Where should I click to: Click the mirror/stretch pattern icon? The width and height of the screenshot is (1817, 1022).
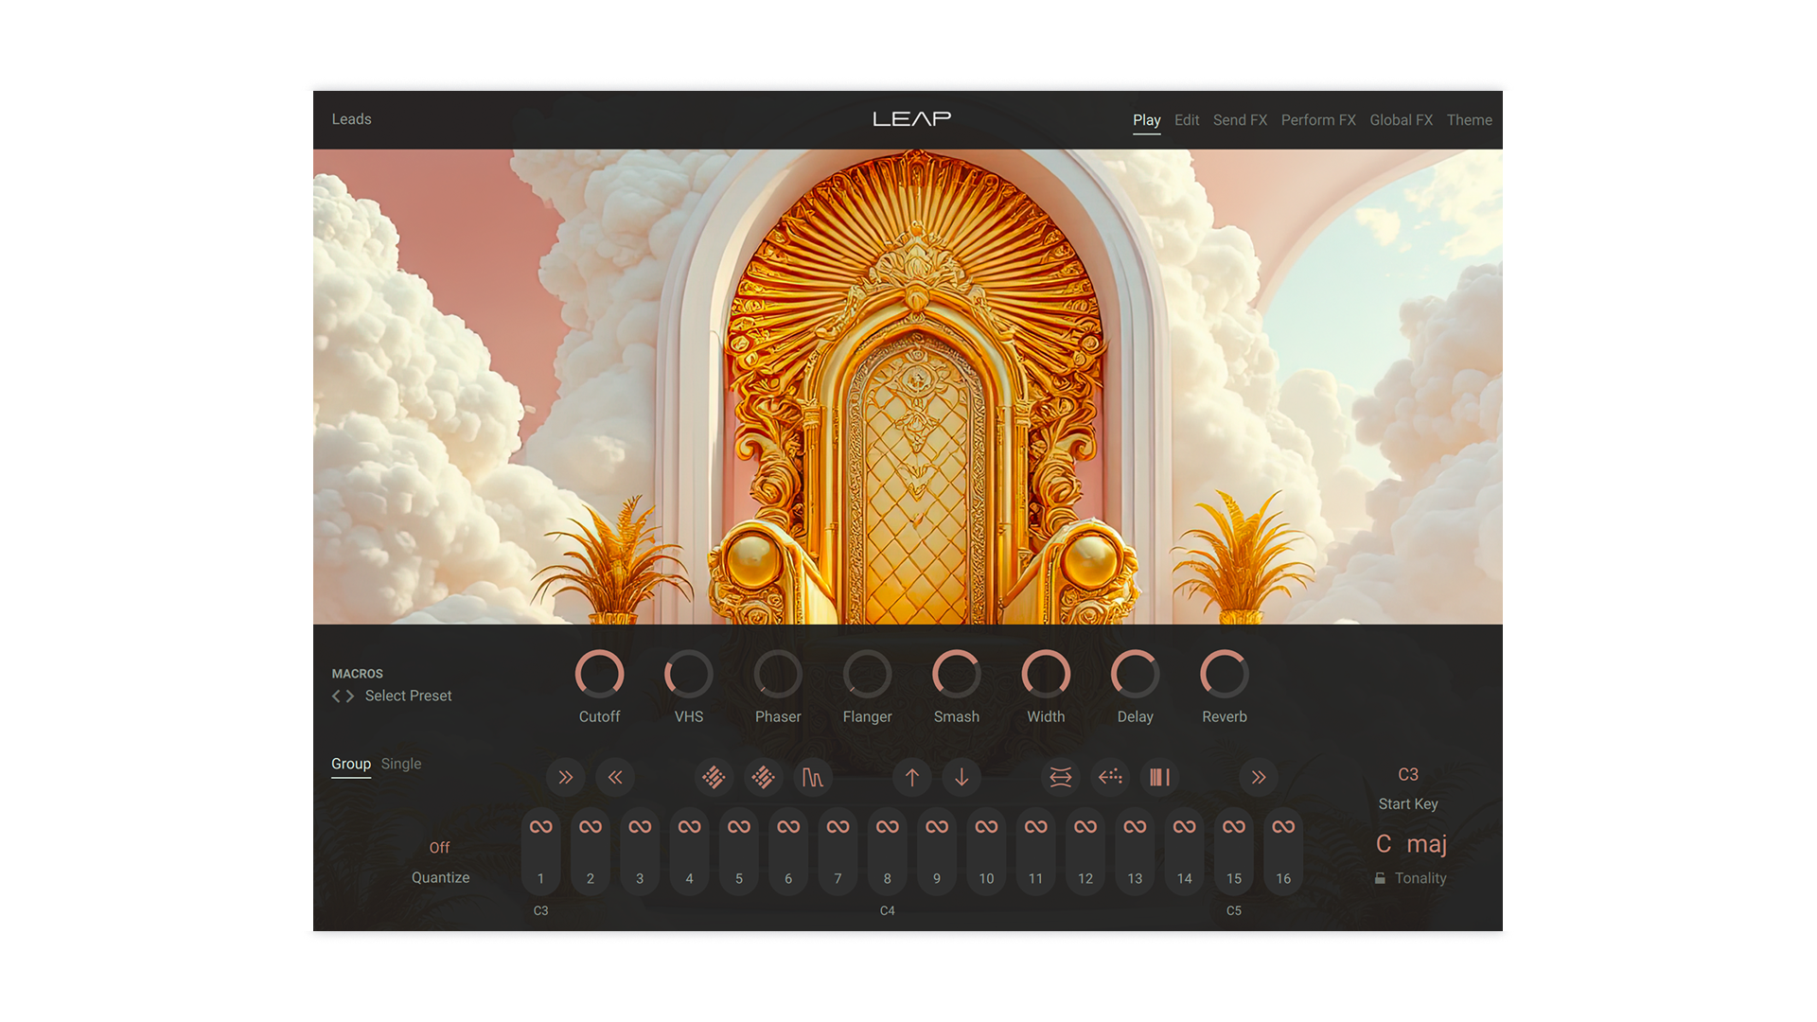click(1060, 778)
